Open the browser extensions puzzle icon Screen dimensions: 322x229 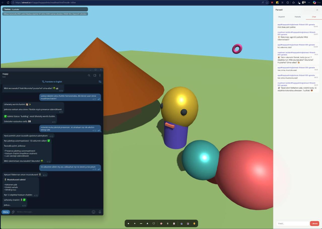(x=288, y=3)
